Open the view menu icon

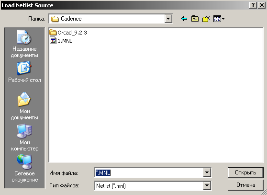219,19
